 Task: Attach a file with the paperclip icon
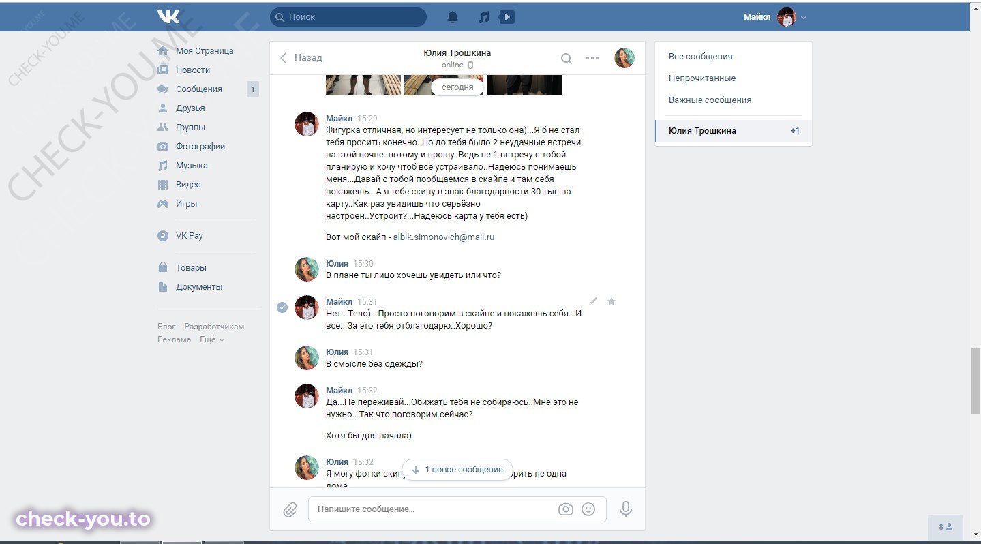[x=290, y=509]
